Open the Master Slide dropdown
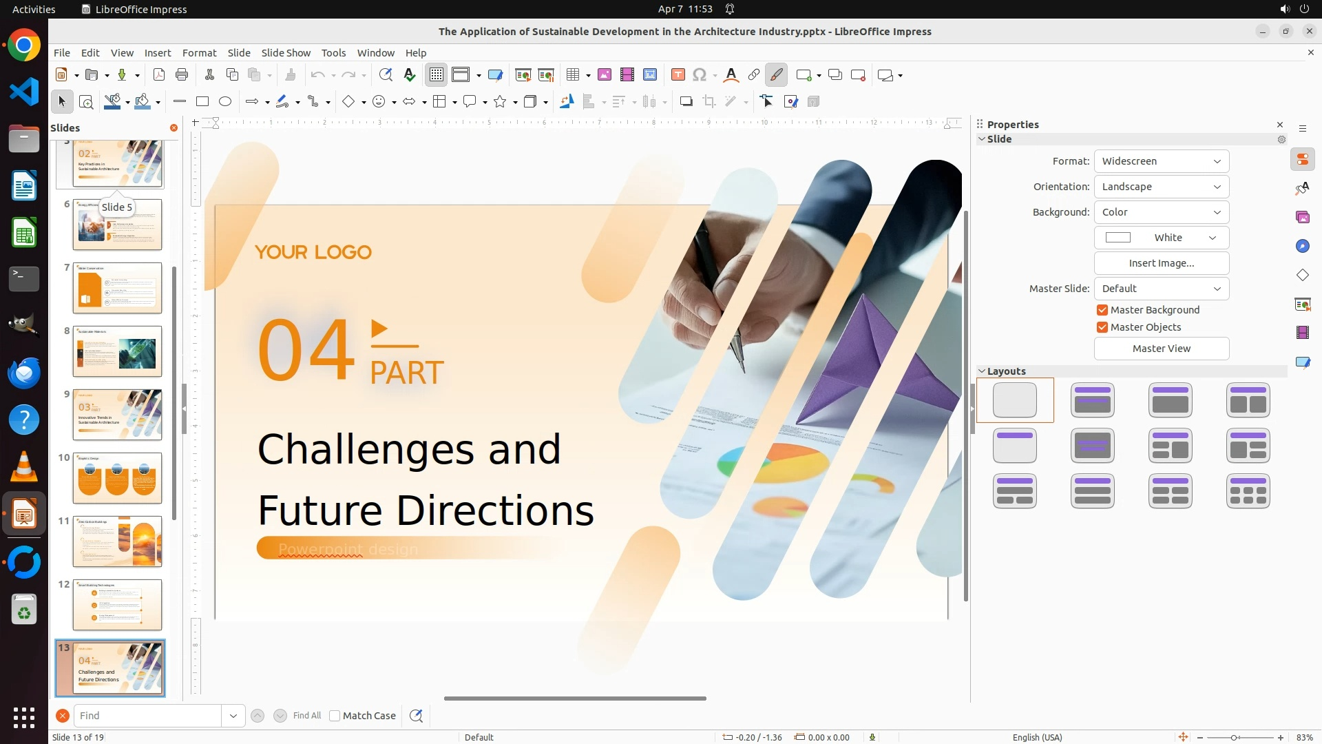Image resolution: width=1322 pixels, height=744 pixels. (x=1161, y=289)
